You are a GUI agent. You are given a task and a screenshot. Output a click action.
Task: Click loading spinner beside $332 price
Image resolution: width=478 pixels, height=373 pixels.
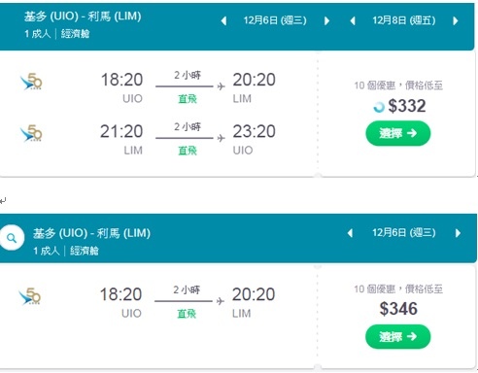[379, 107]
